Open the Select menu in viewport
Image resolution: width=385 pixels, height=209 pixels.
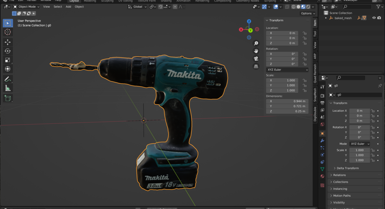pyautogui.click(x=58, y=7)
